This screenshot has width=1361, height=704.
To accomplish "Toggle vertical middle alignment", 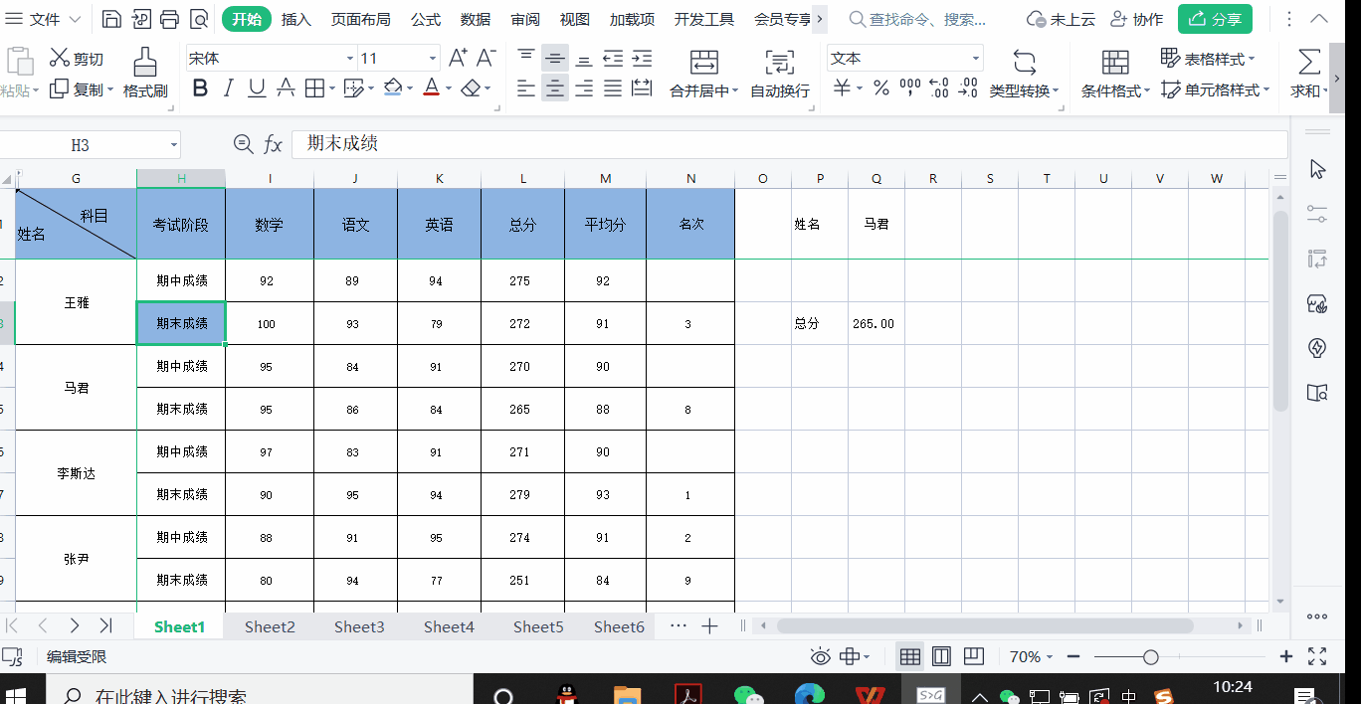I will coord(555,59).
